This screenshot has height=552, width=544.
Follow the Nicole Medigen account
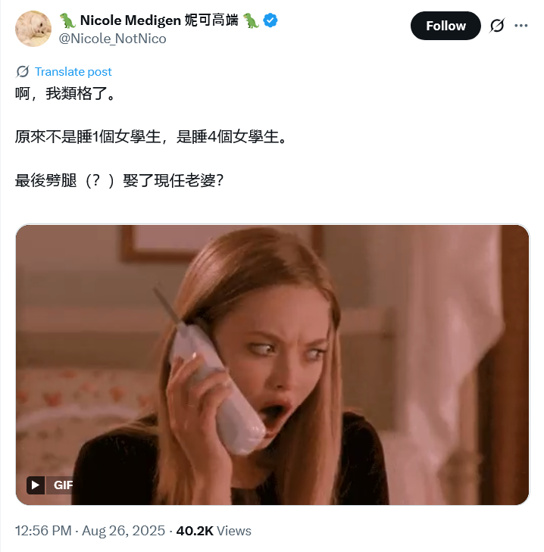click(x=446, y=26)
